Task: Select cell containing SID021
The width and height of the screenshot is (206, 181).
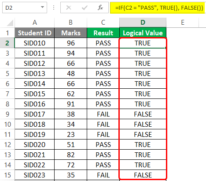Action: (x=35, y=155)
